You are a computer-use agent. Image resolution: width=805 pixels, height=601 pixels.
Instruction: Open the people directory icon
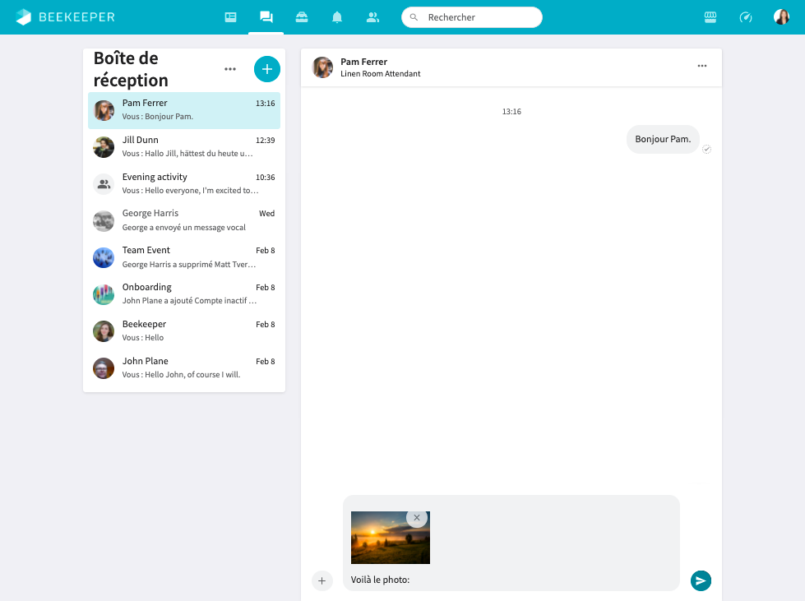click(x=372, y=16)
